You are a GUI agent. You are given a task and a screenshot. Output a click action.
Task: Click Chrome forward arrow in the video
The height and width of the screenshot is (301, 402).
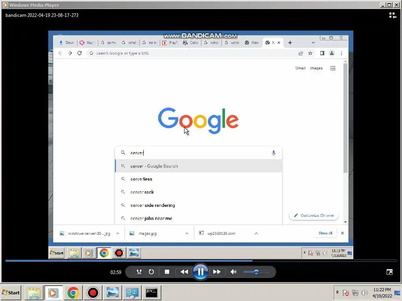coord(70,53)
